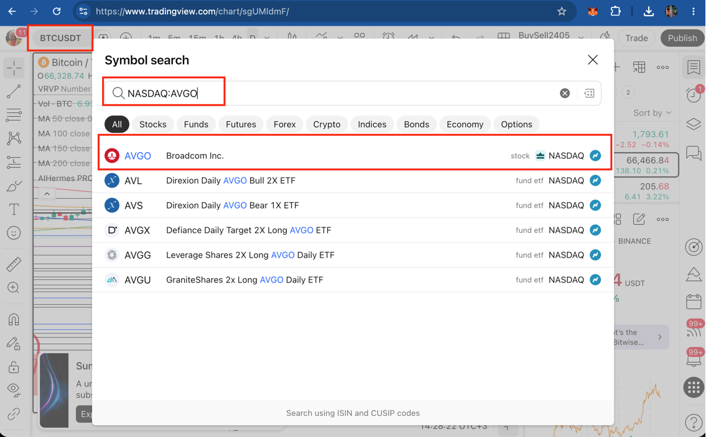Click the AVGU row's blue TradingView badge
706x437 pixels.
595,279
